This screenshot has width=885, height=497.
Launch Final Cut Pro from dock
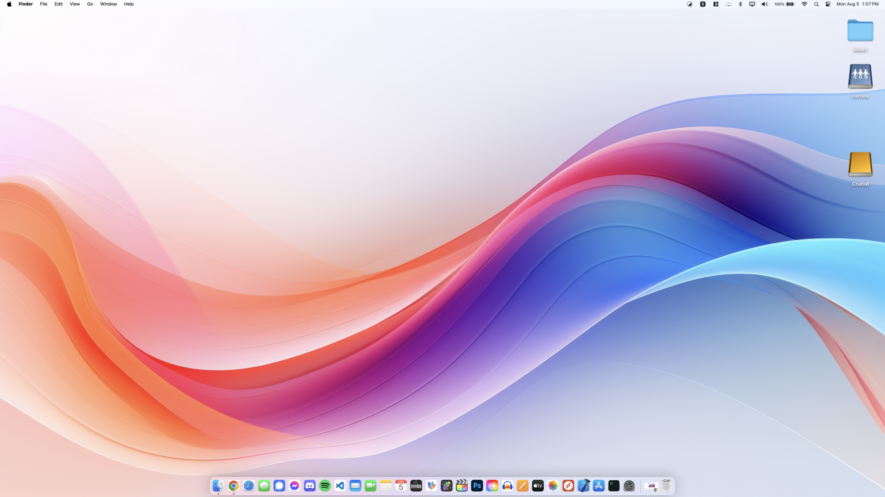point(462,486)
